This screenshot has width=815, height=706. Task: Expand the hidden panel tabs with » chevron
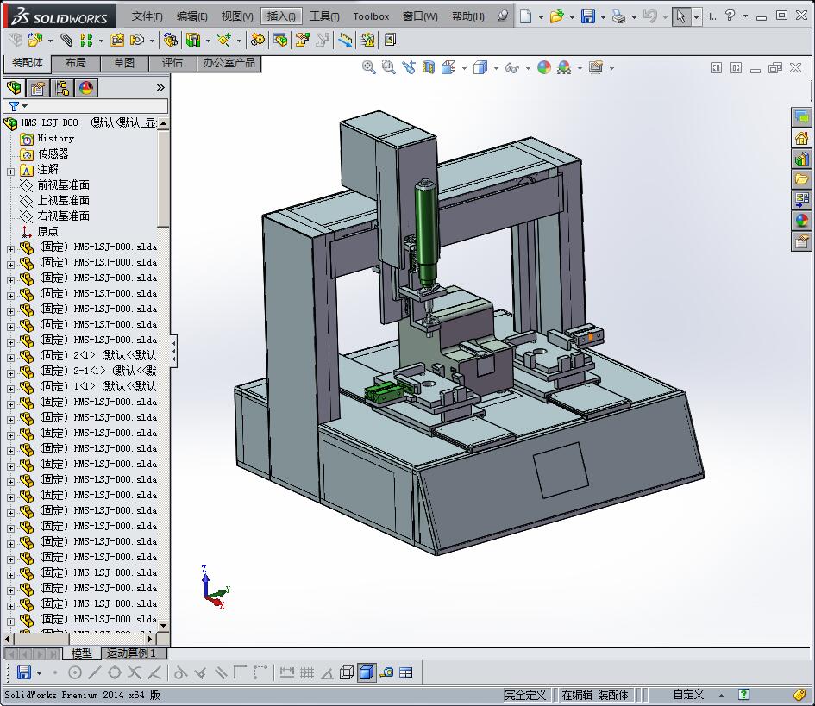tap(160, 87)
